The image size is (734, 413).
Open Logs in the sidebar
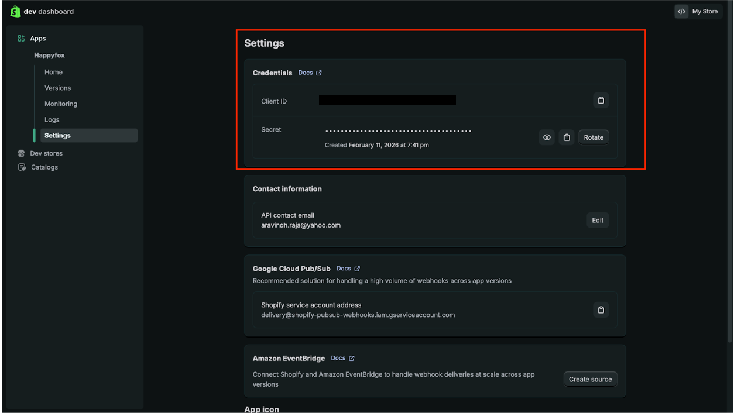52,119
